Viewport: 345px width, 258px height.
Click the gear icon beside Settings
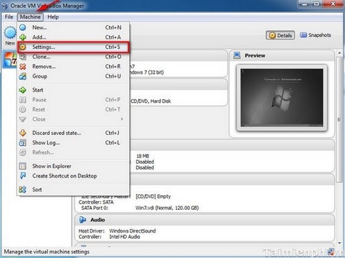[x=23, y=47]
